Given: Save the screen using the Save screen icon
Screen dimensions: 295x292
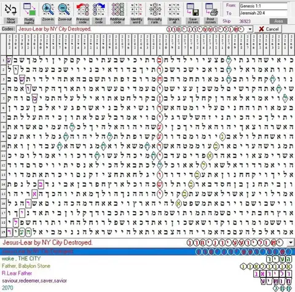Looking at the screenshot, I should click(193, 13).
